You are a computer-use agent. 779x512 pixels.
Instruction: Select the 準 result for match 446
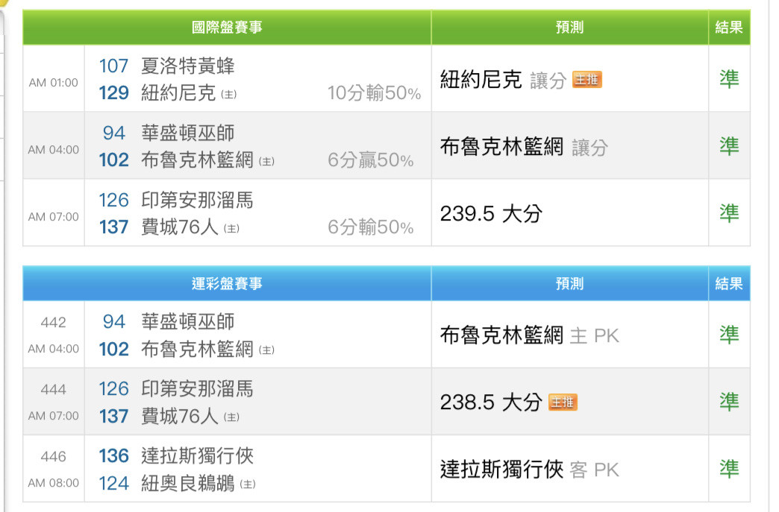(x=729, y=469)
